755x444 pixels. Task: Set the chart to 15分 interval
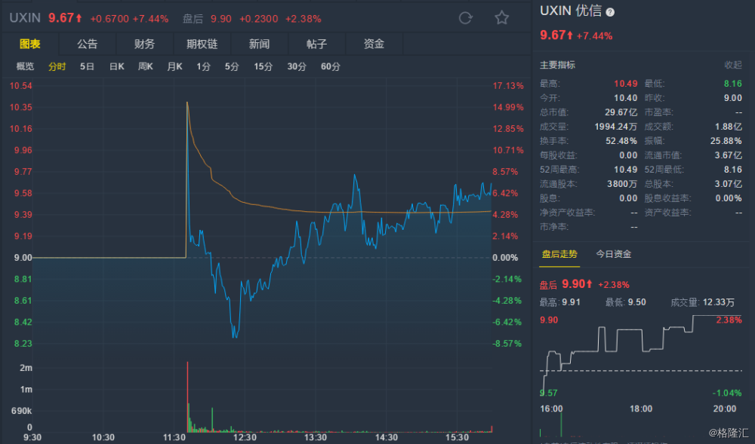click(263, 66)
